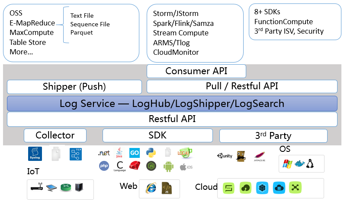
Task: Pick the green network switch icon
Action: coord(66,187)
